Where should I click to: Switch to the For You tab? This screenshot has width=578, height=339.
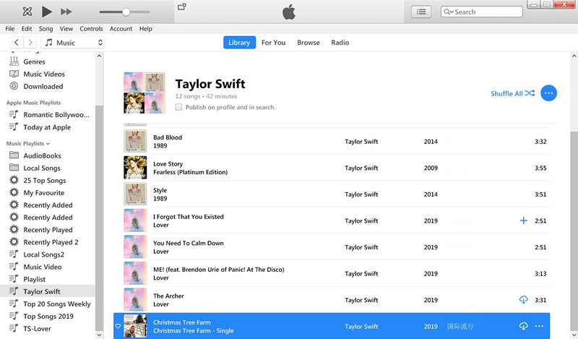[x=274, y=43]
